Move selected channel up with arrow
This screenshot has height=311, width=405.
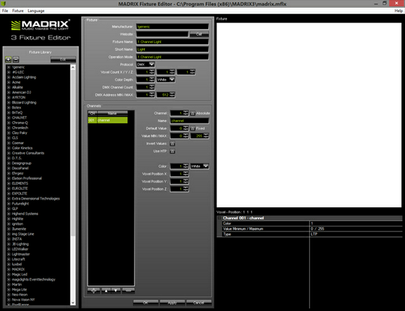point(106,291)
